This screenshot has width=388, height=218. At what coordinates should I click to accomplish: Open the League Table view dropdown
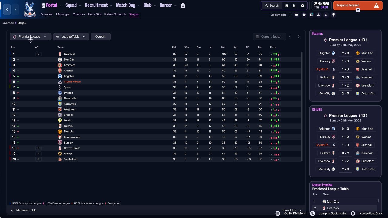pyautogui.click(x=71, y=37)
